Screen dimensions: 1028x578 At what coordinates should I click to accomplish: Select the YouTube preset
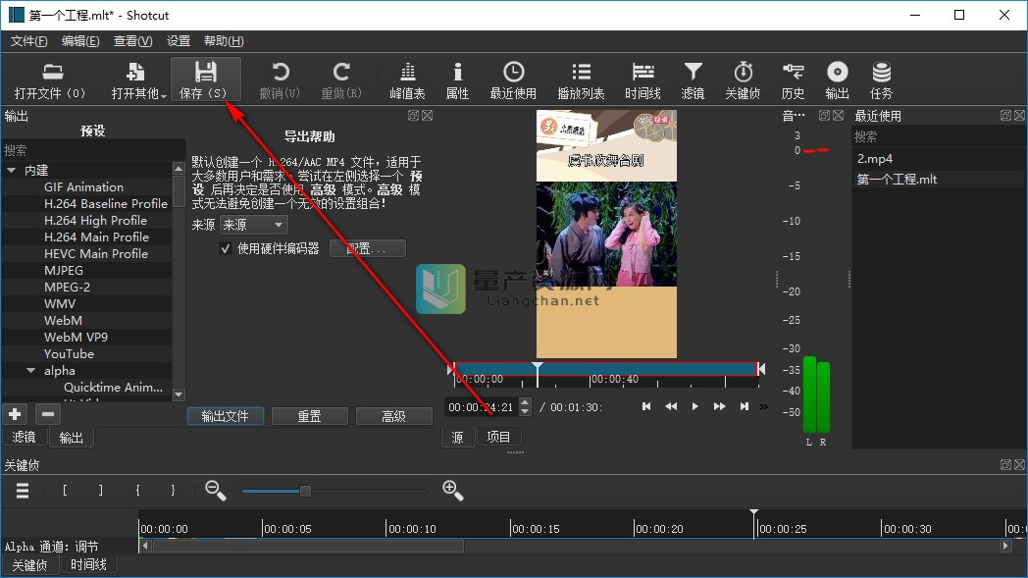pyautogui.click(x=69, y=353)
